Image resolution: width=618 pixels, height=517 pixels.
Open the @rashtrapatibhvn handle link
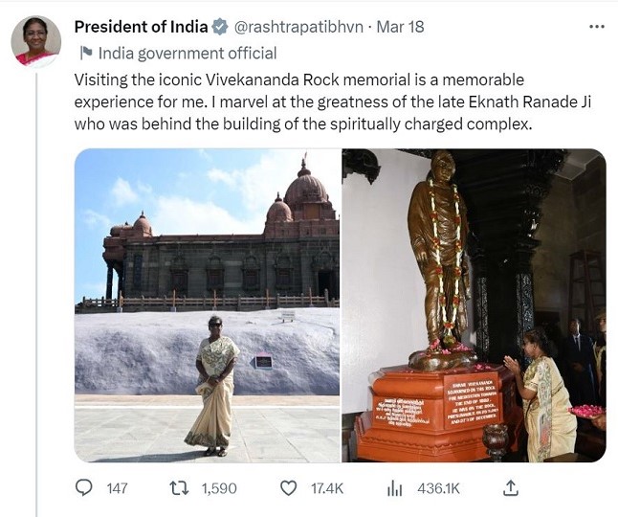click(298, 27)
